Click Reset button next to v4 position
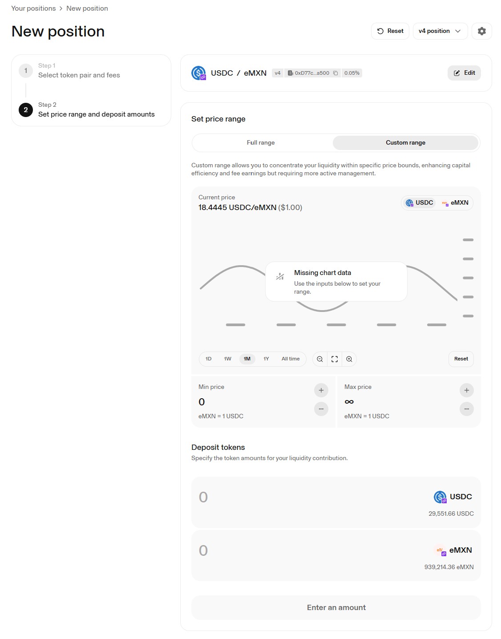The height and width of the screenshot is (639, 501). [x=390, y=31]
